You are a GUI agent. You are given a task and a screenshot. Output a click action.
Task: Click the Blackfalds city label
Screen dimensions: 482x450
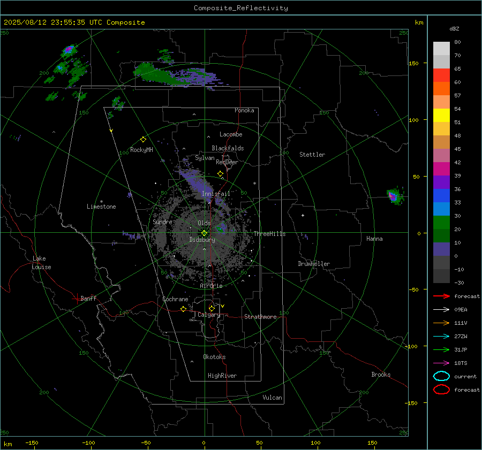tap(228, 148)
